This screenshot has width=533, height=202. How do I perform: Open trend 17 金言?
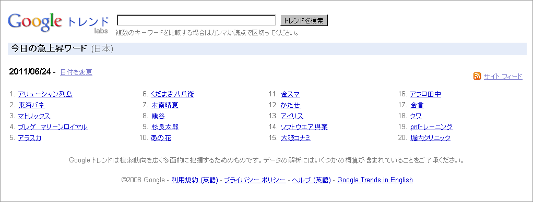(x=417, y=105)
